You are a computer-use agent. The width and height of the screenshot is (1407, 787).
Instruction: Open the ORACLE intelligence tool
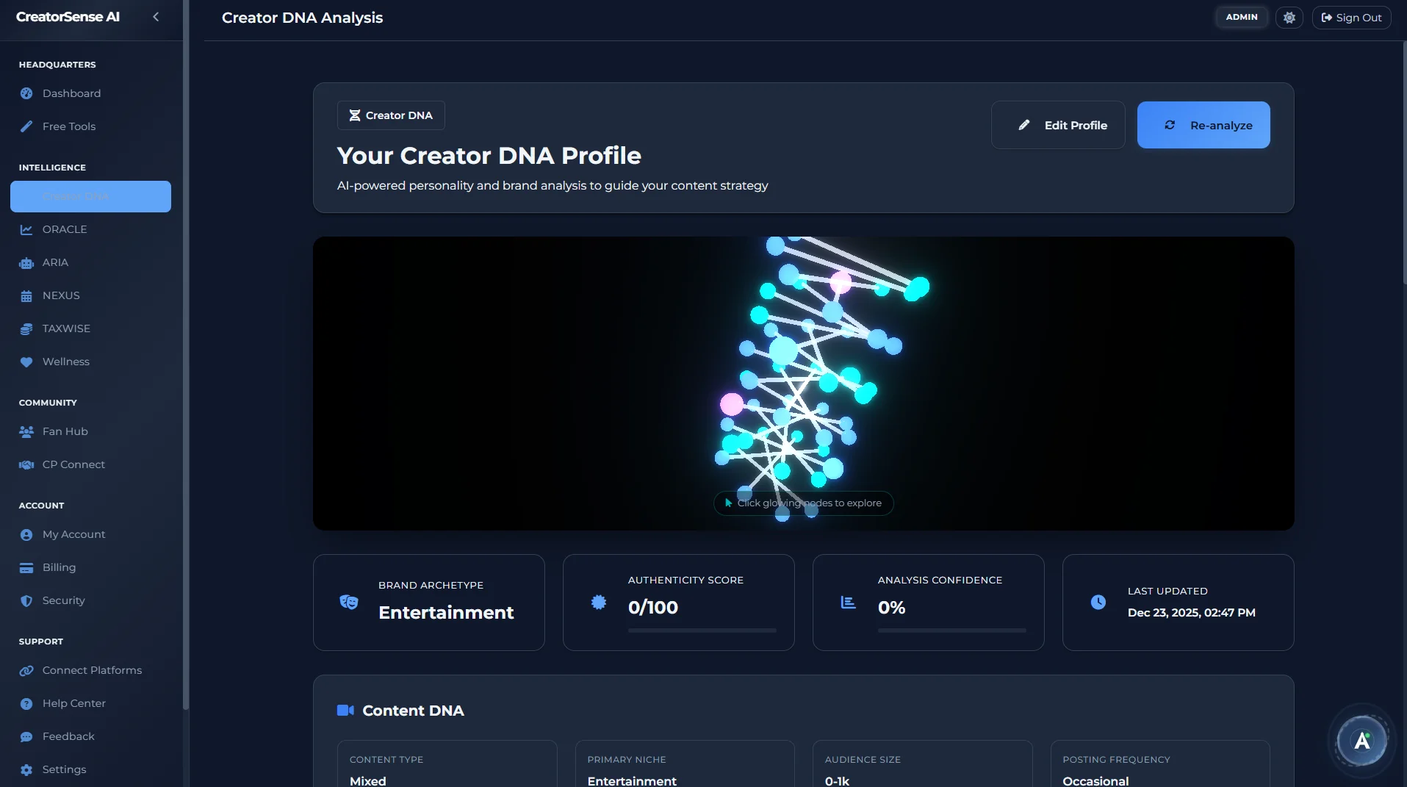(65, 229)
